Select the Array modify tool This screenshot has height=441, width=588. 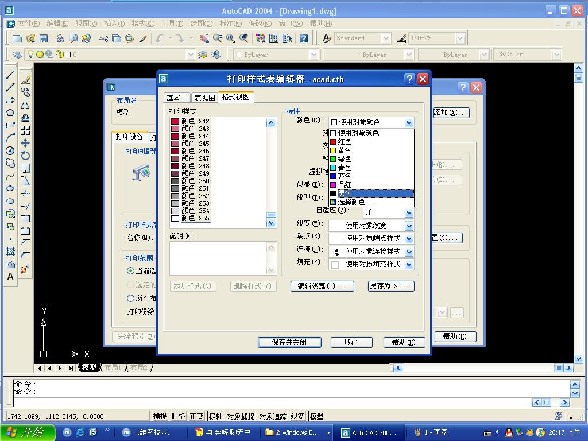25,130
